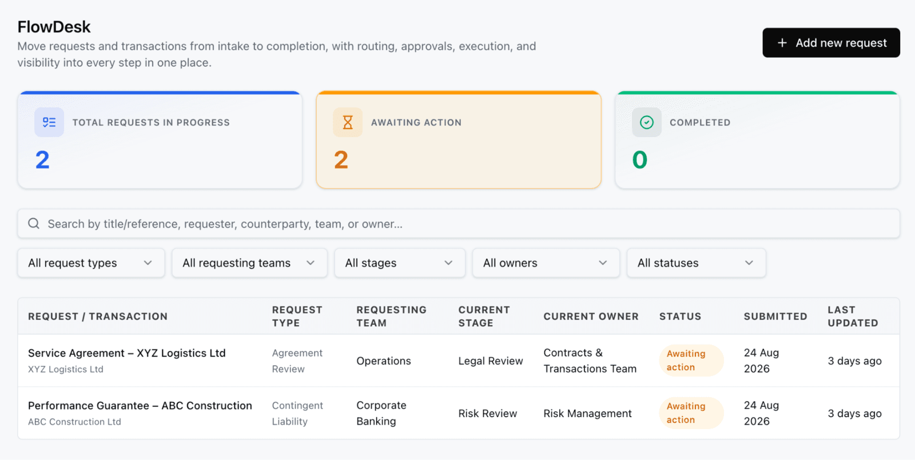The image size is (915, 460).
Task: Add a new request
Action: click(831, 43)
